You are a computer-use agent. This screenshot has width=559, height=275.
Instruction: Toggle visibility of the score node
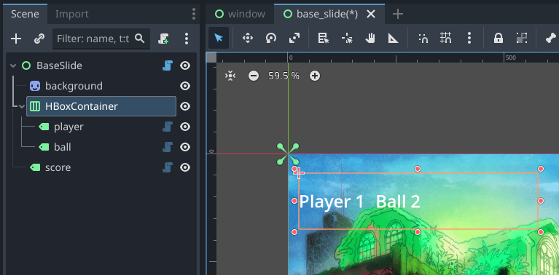184,167
